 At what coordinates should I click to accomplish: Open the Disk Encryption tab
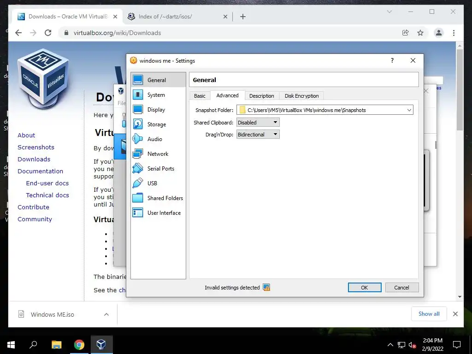301,96
